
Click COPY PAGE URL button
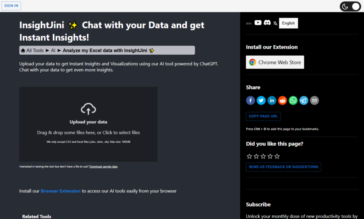[x=263, y=116]
